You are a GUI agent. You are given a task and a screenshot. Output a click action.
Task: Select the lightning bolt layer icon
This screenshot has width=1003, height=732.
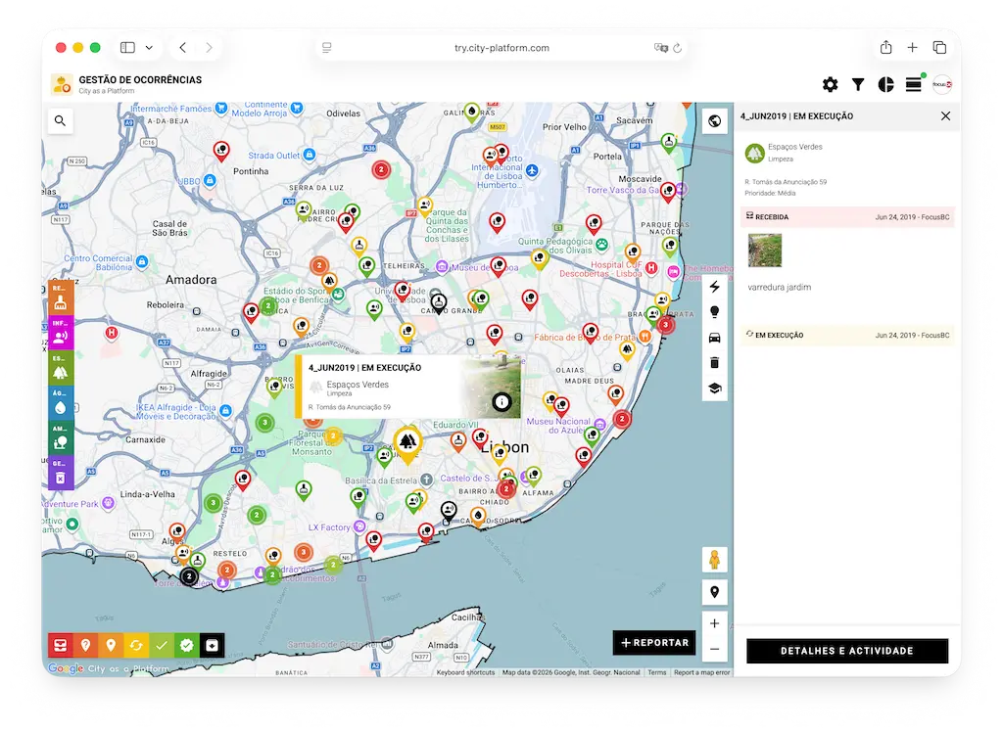click(714, 287)
